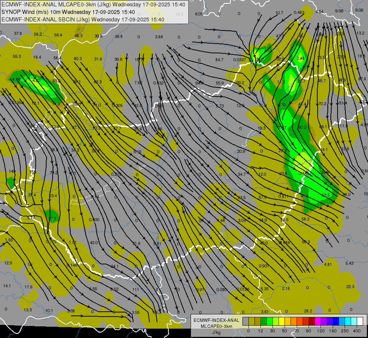Click the map value 0.632
368x338 pixels.
159,83
